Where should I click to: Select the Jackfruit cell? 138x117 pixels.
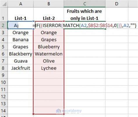click(x=21, y=68)
